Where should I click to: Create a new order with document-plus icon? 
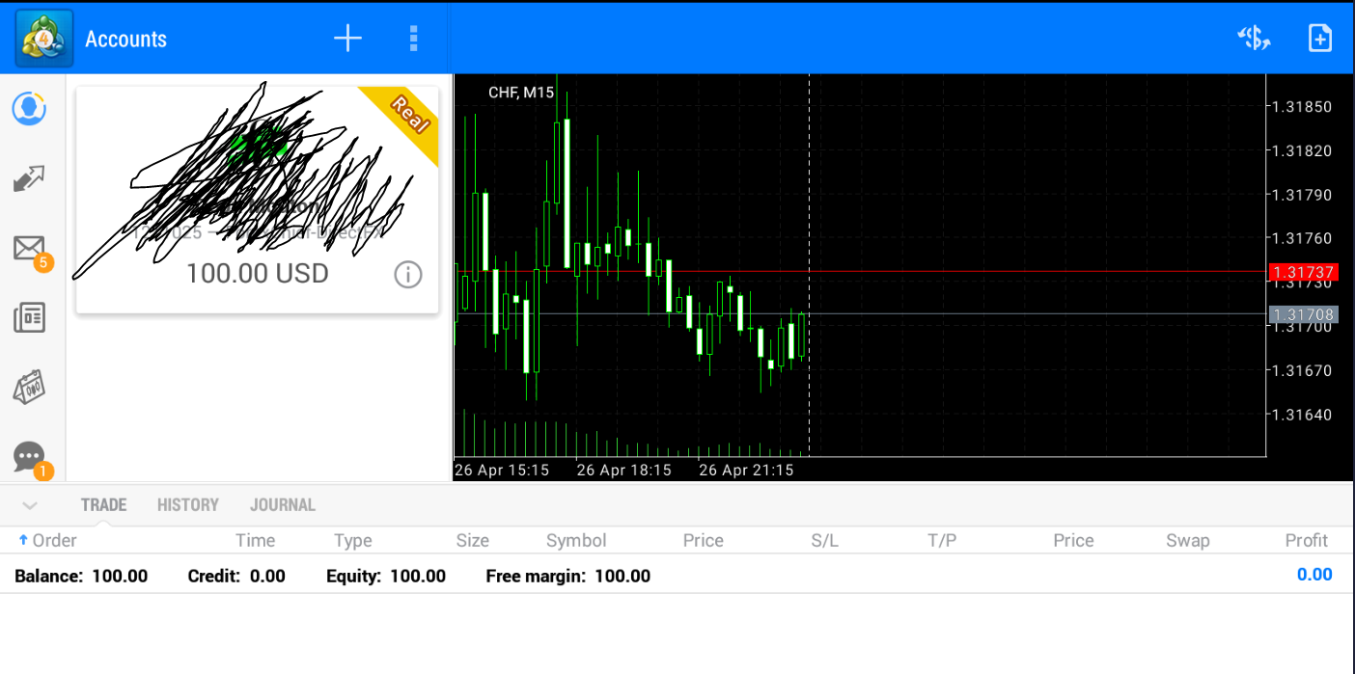tap(1319, 39)
